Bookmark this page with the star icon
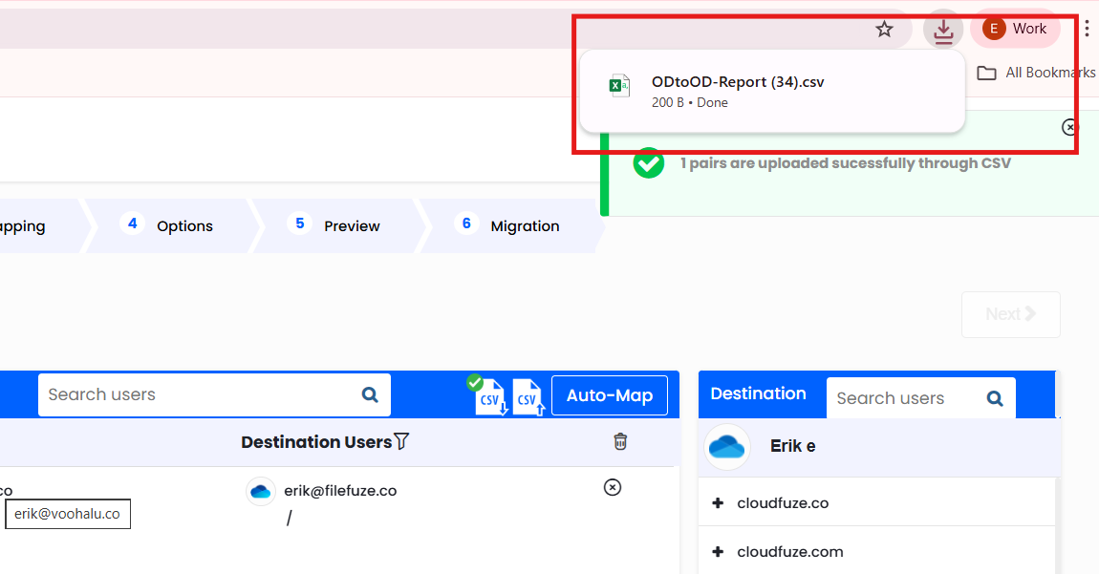Image resolution: width=1099 pixels, height=574 pixels. (x=884, y=29)
